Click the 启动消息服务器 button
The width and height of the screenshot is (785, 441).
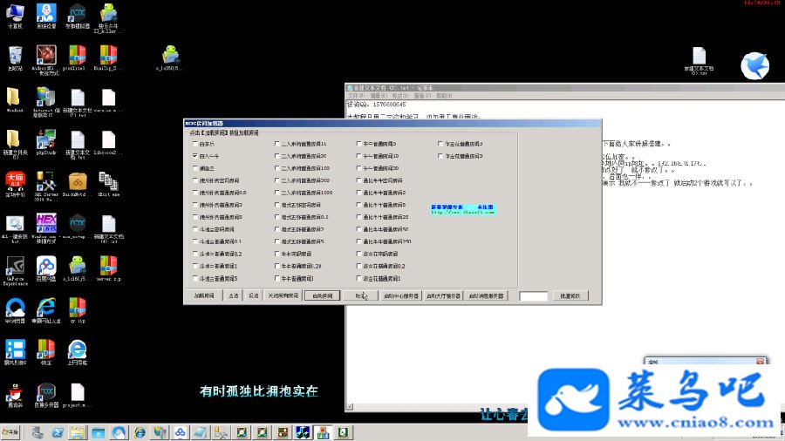(486, 296)
